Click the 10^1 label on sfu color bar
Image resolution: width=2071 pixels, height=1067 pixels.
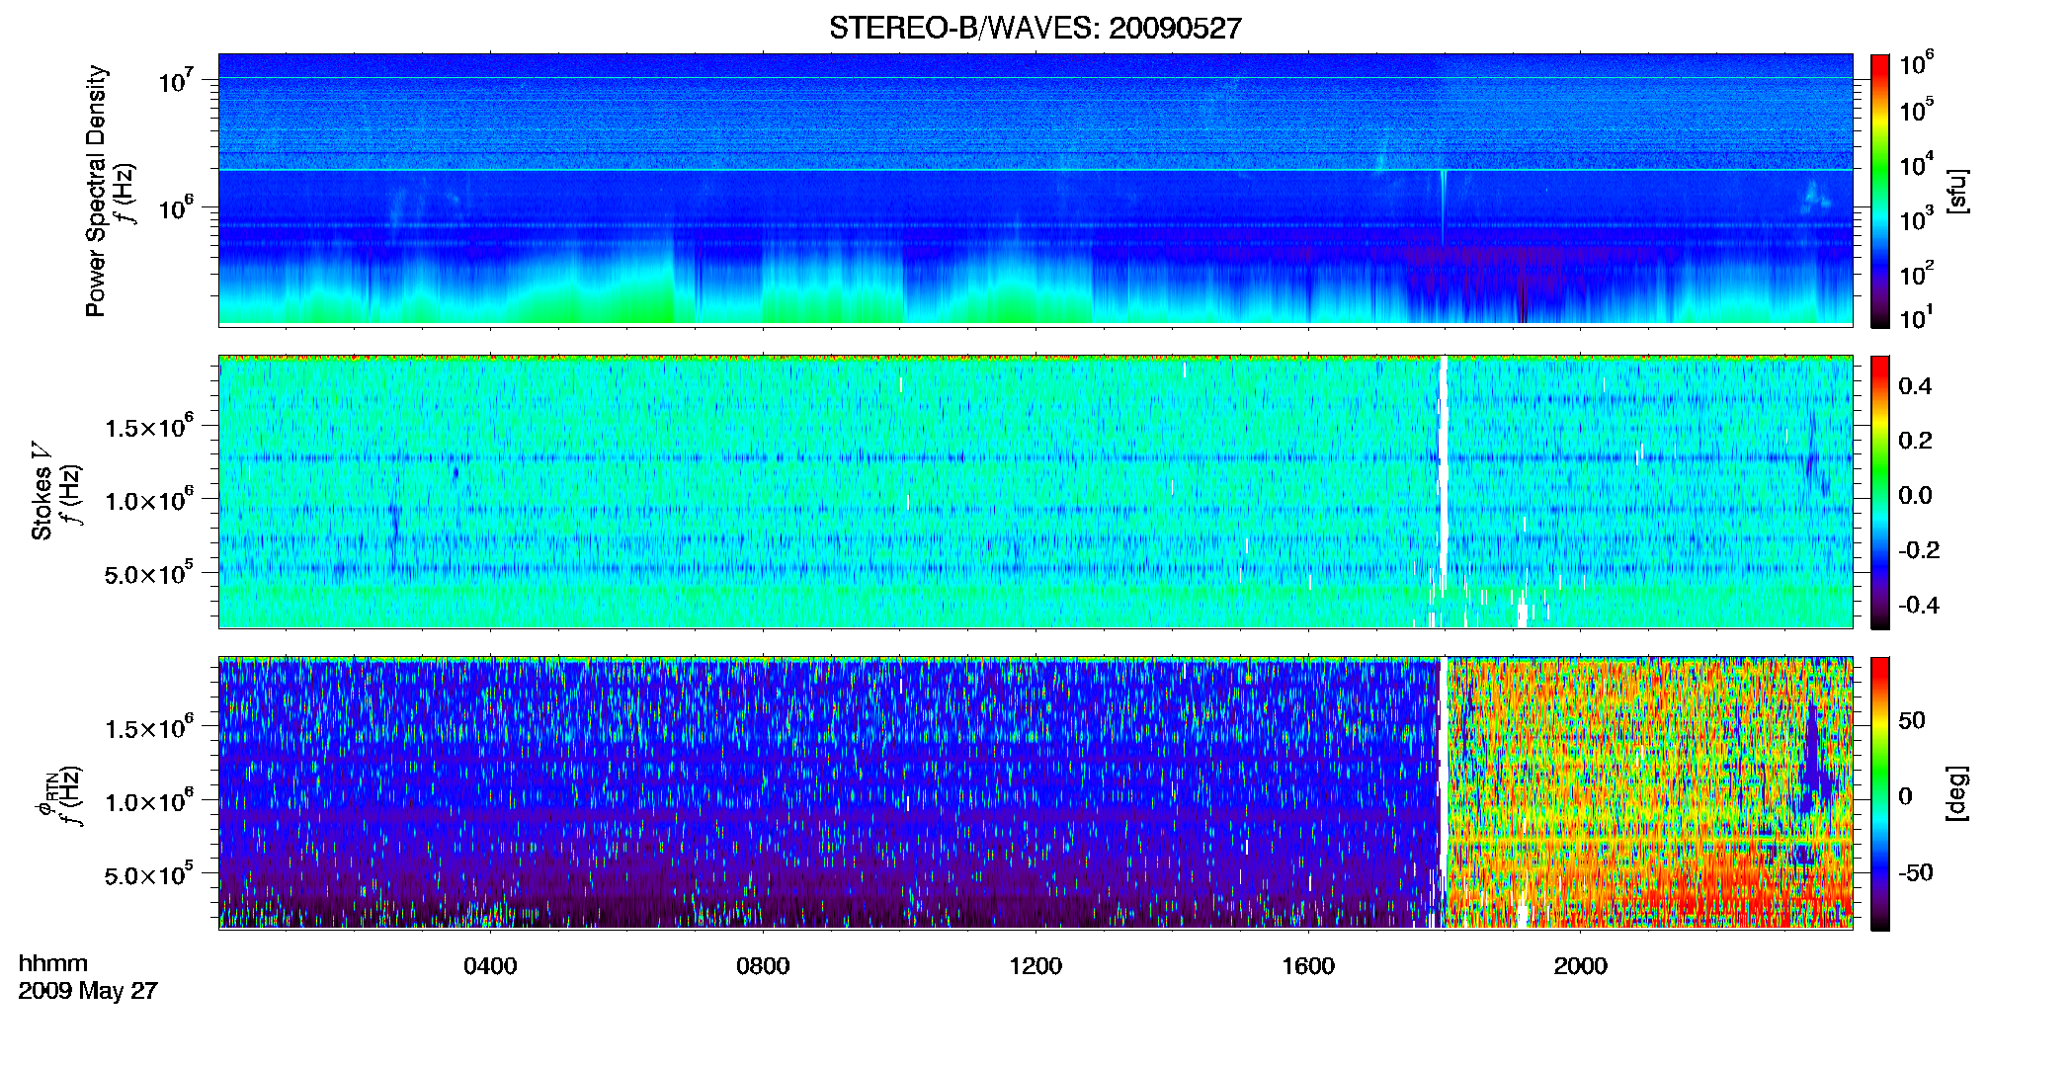pos(1917,317)
